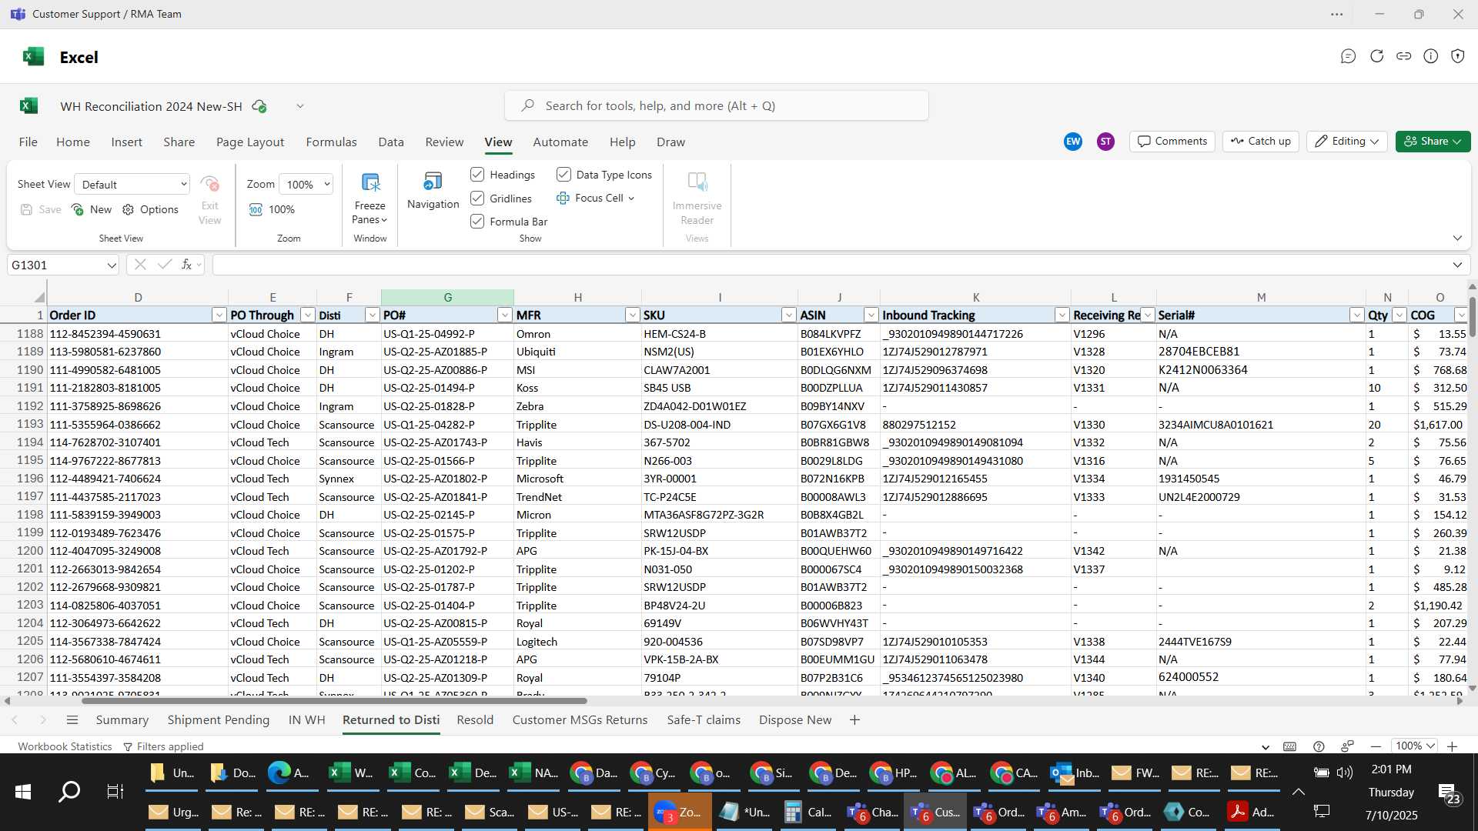Open the Formulas ribbon tab
Image resolution: width=1478 pixels, height=831 pixels.
click(x=331, y=142)
